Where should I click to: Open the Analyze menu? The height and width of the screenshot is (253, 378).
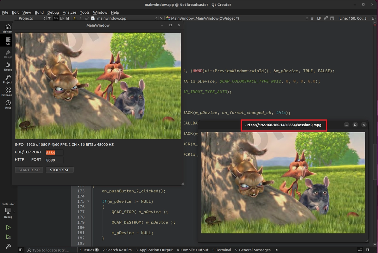[x=69, y=12]
